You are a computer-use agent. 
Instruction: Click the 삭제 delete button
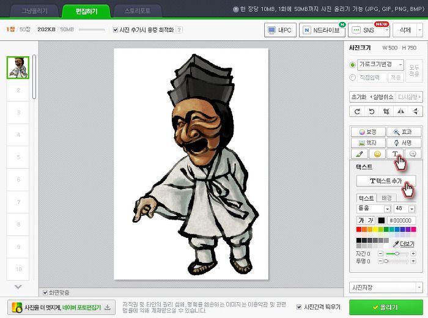(x=405, y=30)
